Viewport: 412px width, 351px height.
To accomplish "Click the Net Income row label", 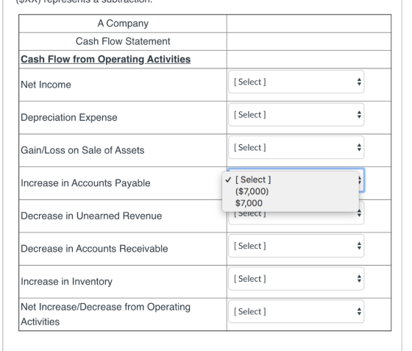I will click(x=46, y=85).
